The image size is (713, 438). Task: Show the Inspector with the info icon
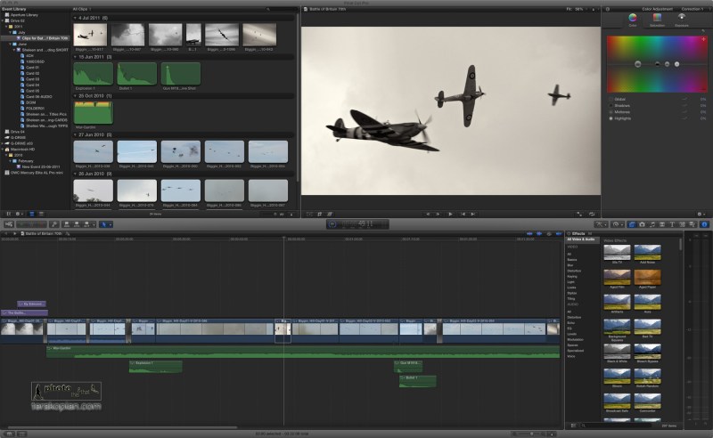click(702, 224)
